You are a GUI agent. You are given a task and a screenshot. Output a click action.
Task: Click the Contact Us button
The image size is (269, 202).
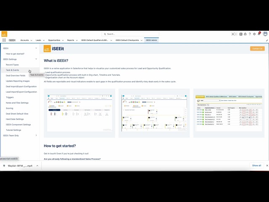coord(257,49)
